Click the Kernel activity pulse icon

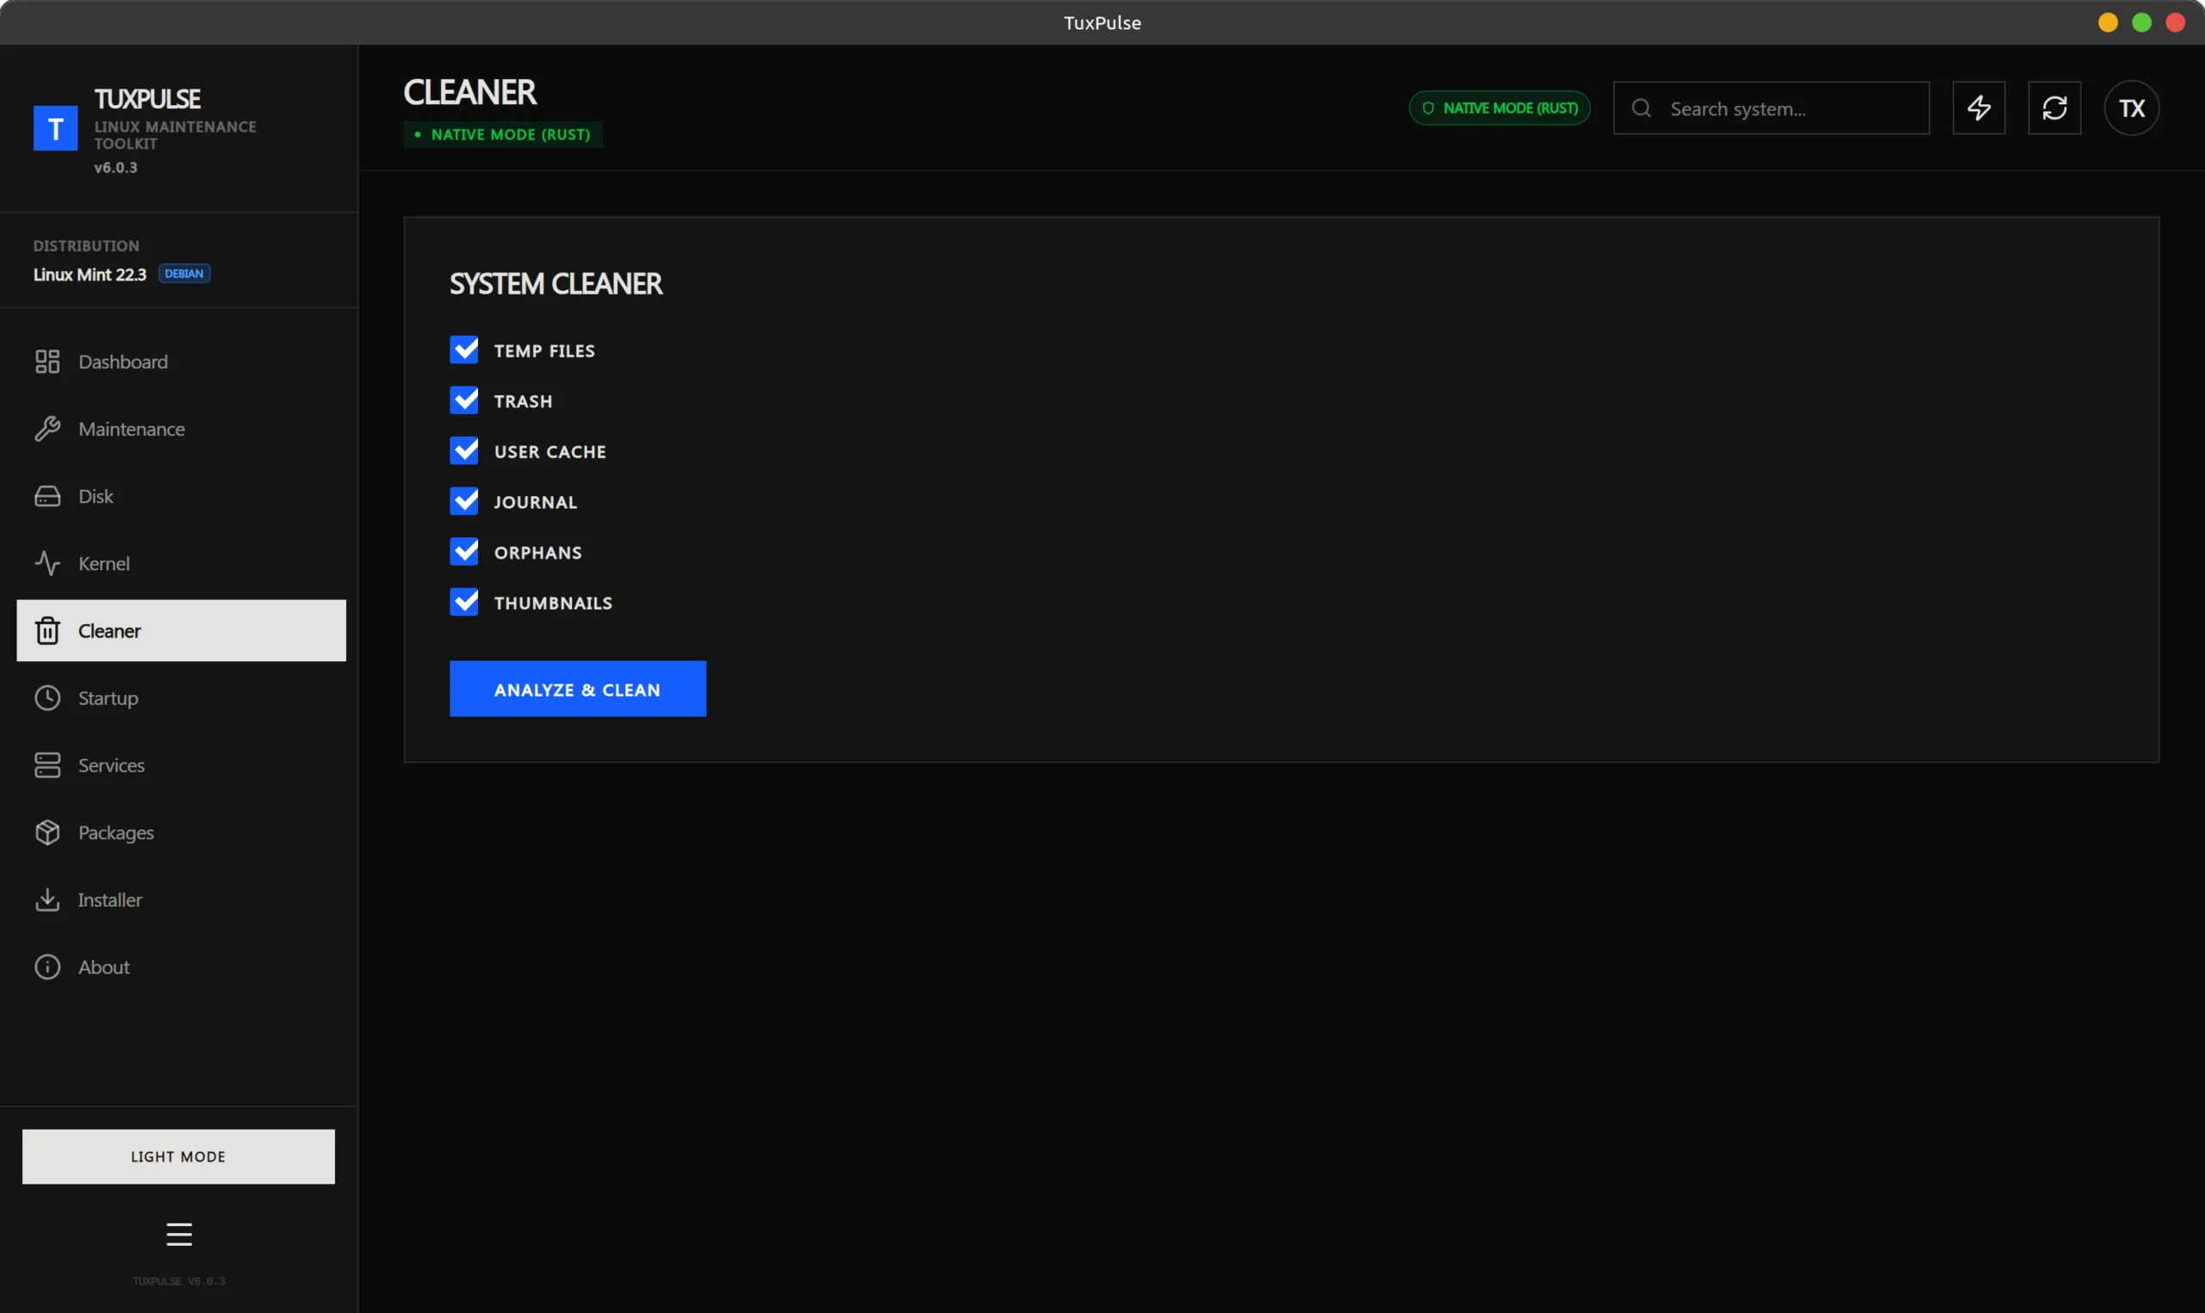click(47, 564)
